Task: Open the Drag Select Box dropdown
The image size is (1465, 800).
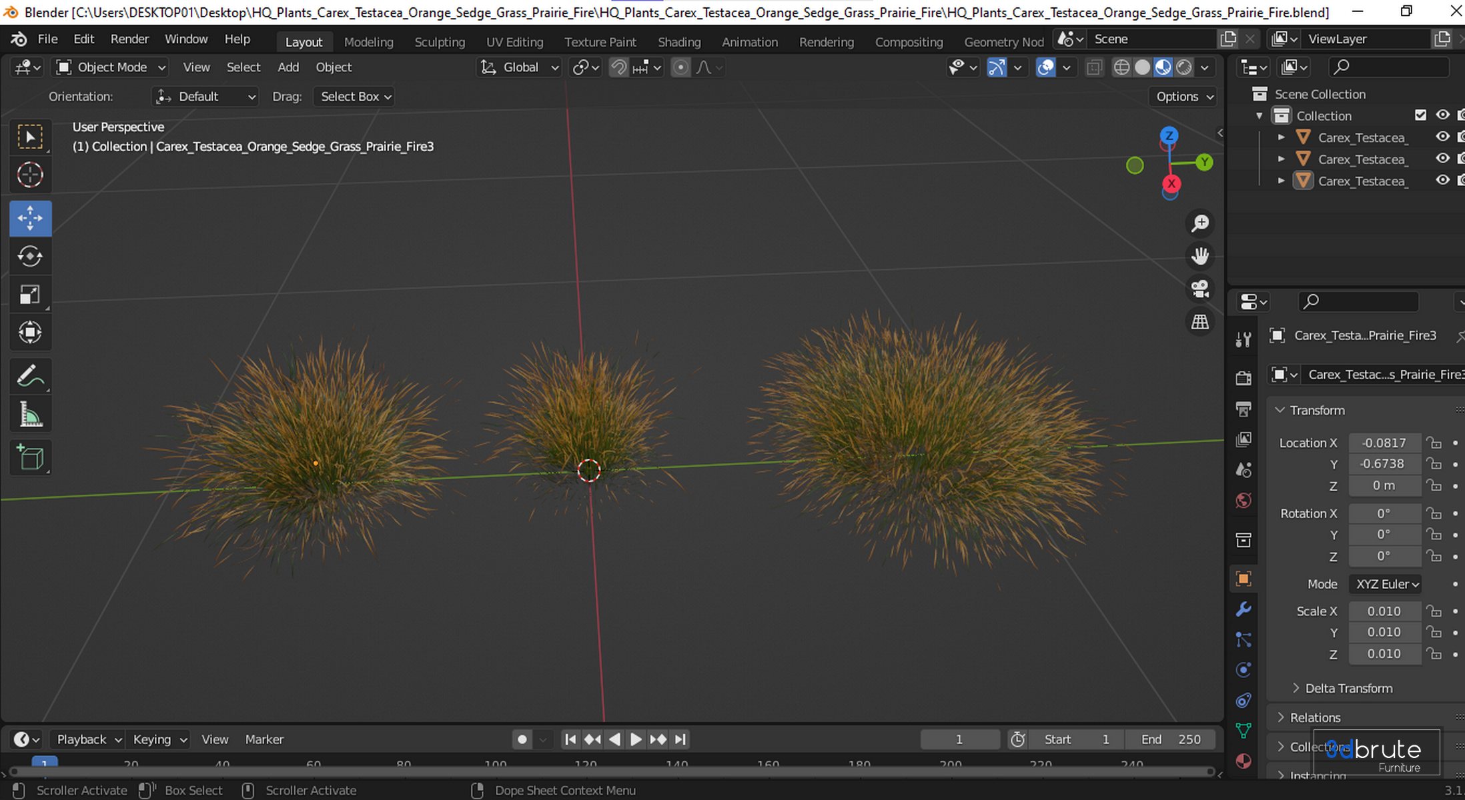Action: click(x=354, y=97)
